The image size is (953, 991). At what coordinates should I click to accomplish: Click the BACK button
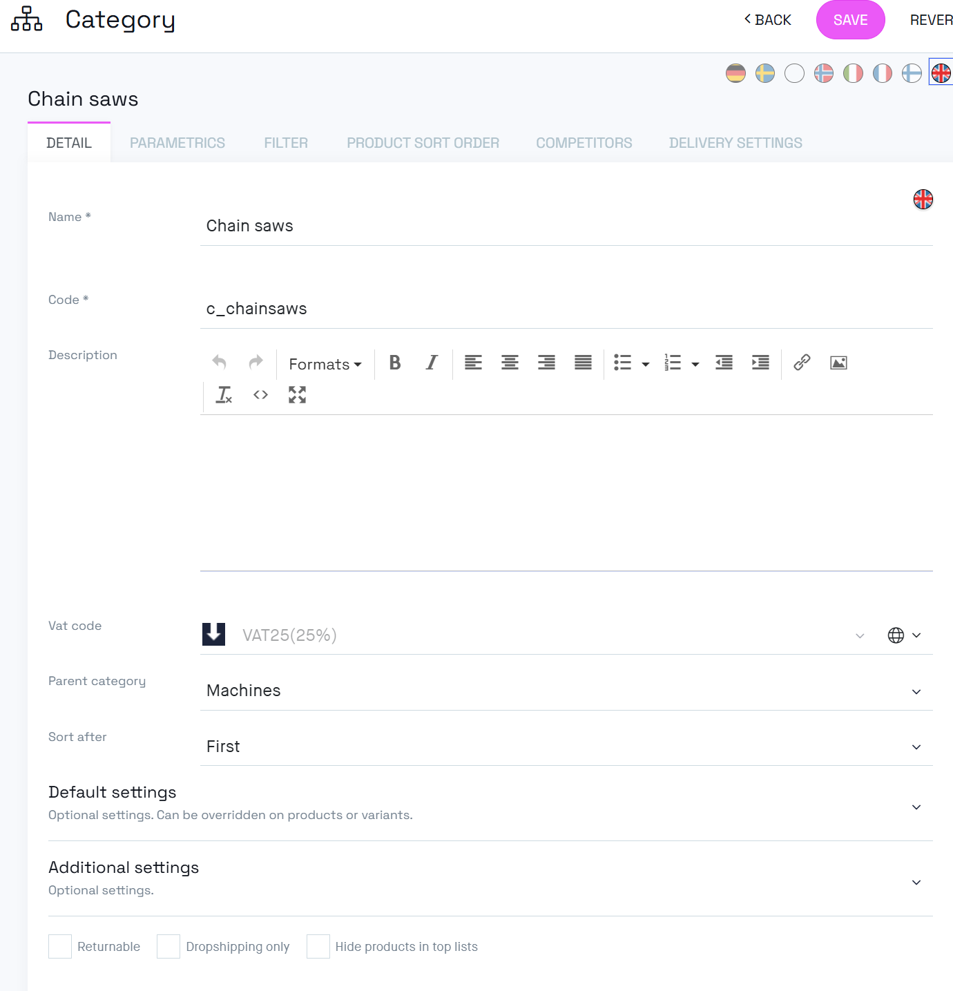767,20
